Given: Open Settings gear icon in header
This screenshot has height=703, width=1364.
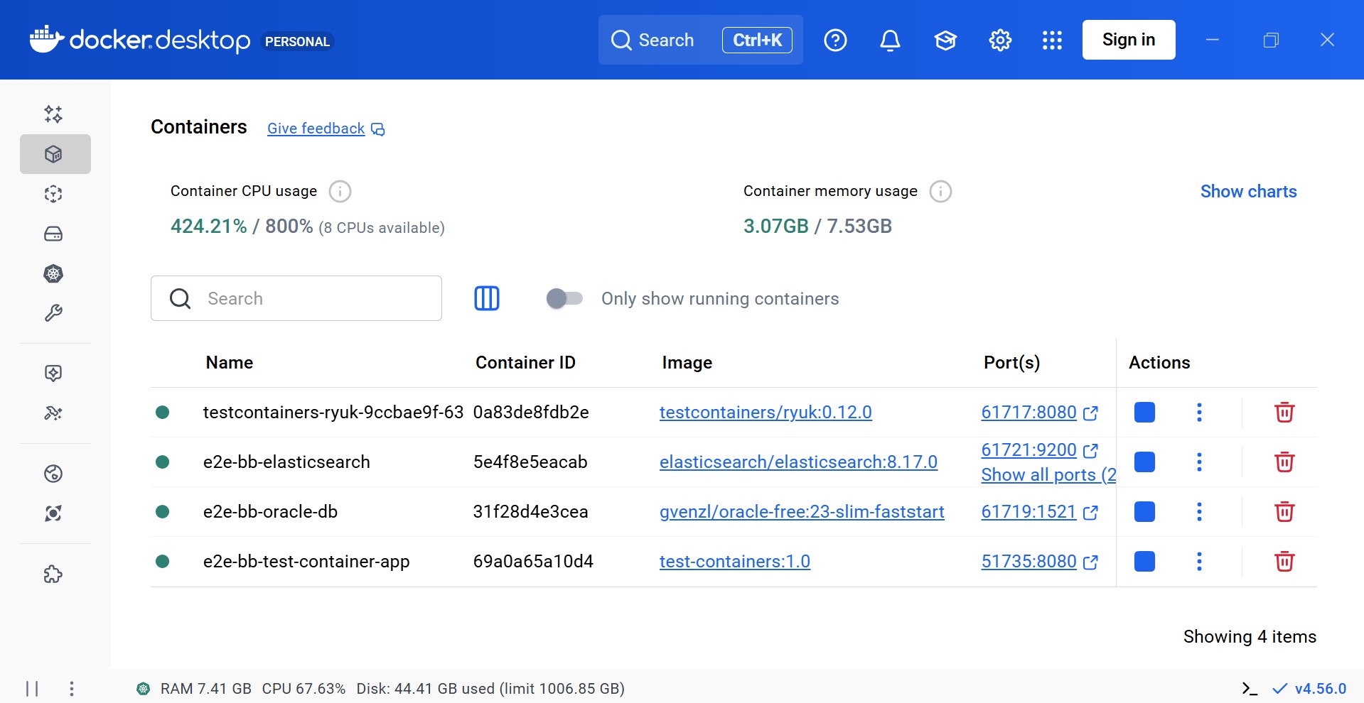Looking at the screenshot, I should point(1000,40).
